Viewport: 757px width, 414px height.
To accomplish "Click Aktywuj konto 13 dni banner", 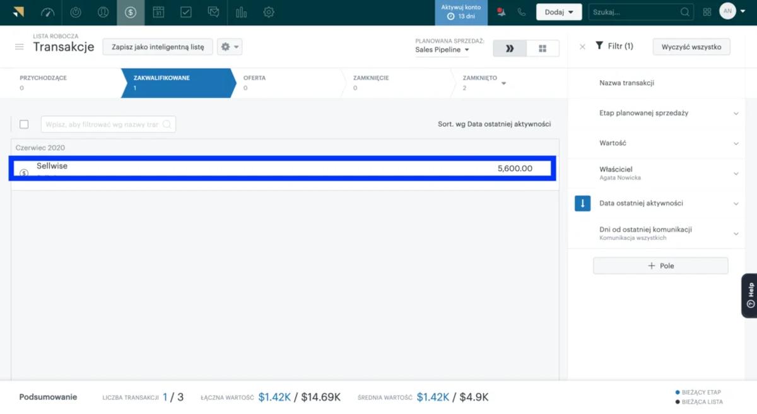I will (461, 12).
